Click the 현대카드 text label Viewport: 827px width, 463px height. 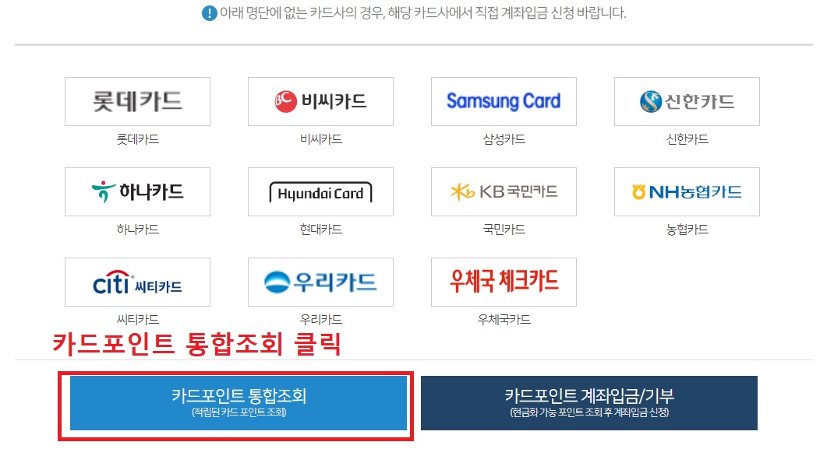320,229
